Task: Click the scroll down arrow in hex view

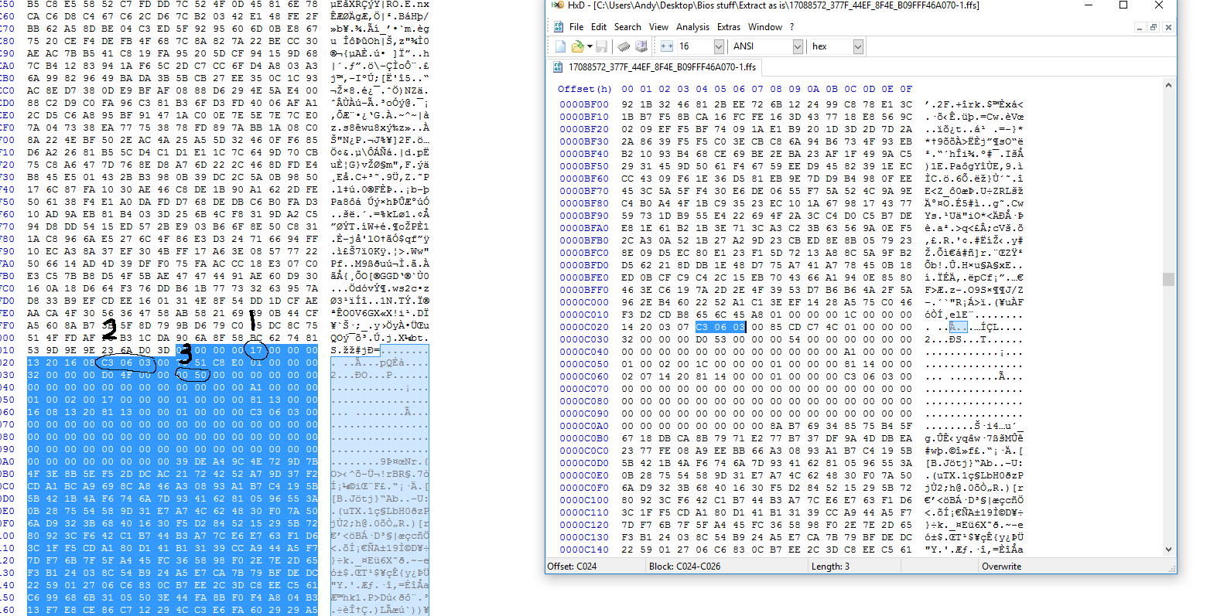Action: tap(1168, 550)
